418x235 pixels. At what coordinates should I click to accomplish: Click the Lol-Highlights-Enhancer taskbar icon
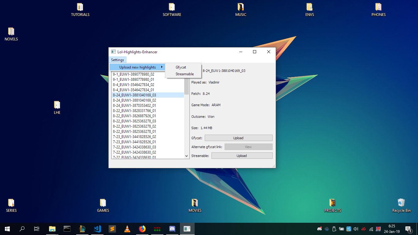click(187, 229)
